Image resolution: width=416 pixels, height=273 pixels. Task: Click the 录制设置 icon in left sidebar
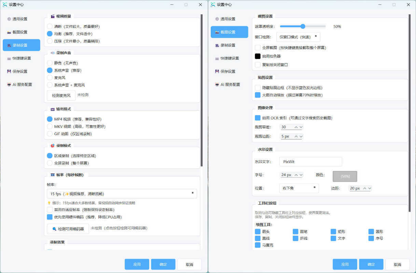pos(9,45)
